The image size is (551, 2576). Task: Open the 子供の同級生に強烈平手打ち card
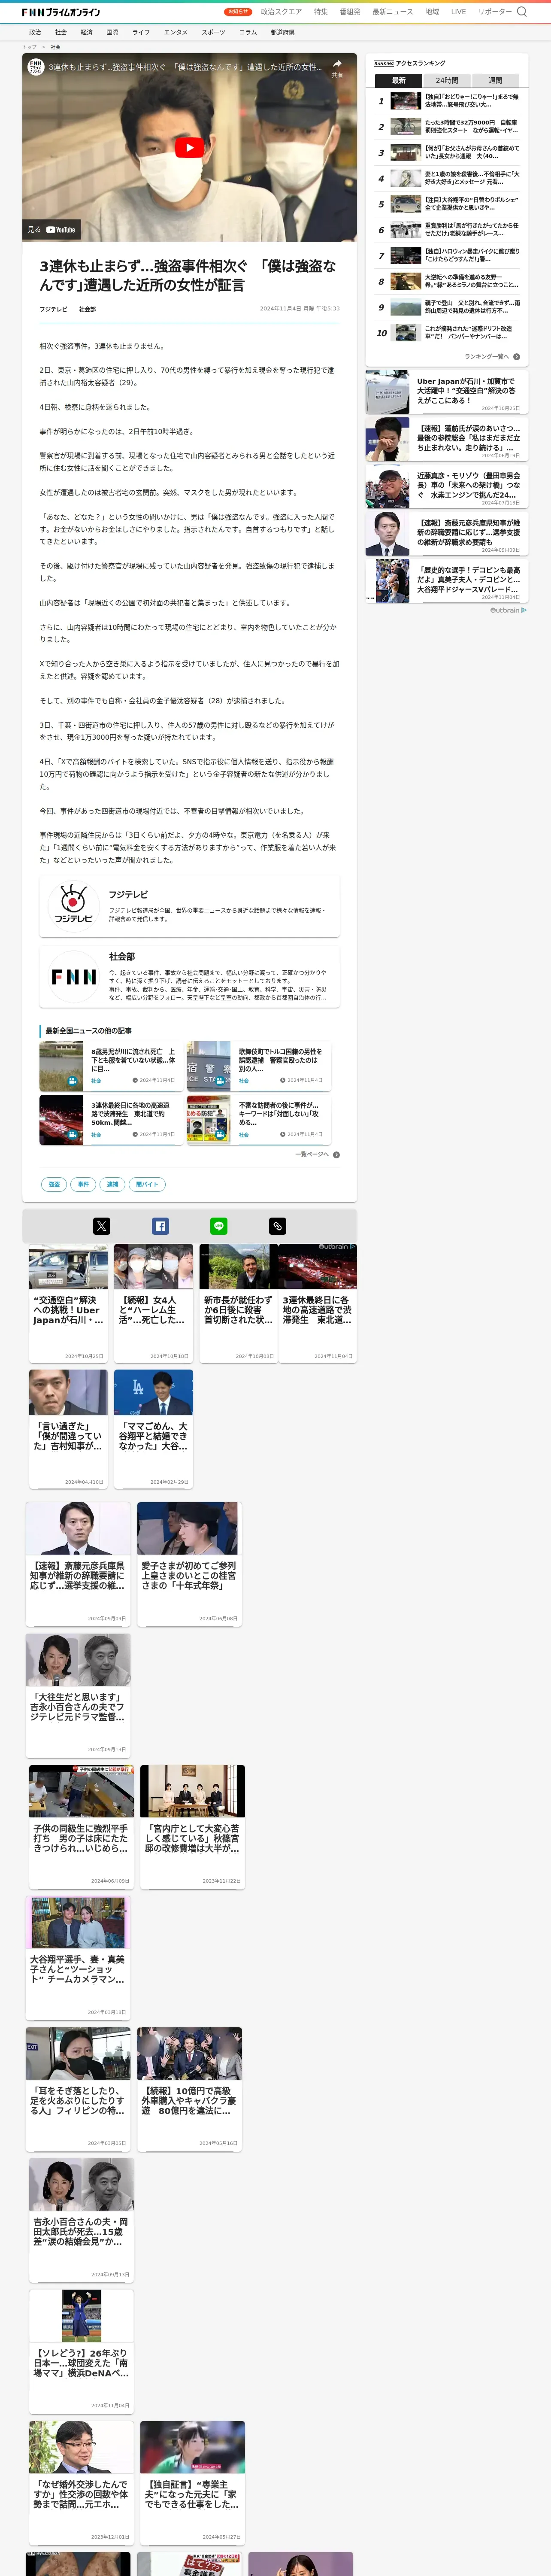pos(81,1826)
